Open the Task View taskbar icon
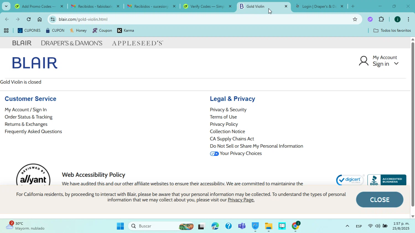The image size is (415, 233). [x=201, y=226]
